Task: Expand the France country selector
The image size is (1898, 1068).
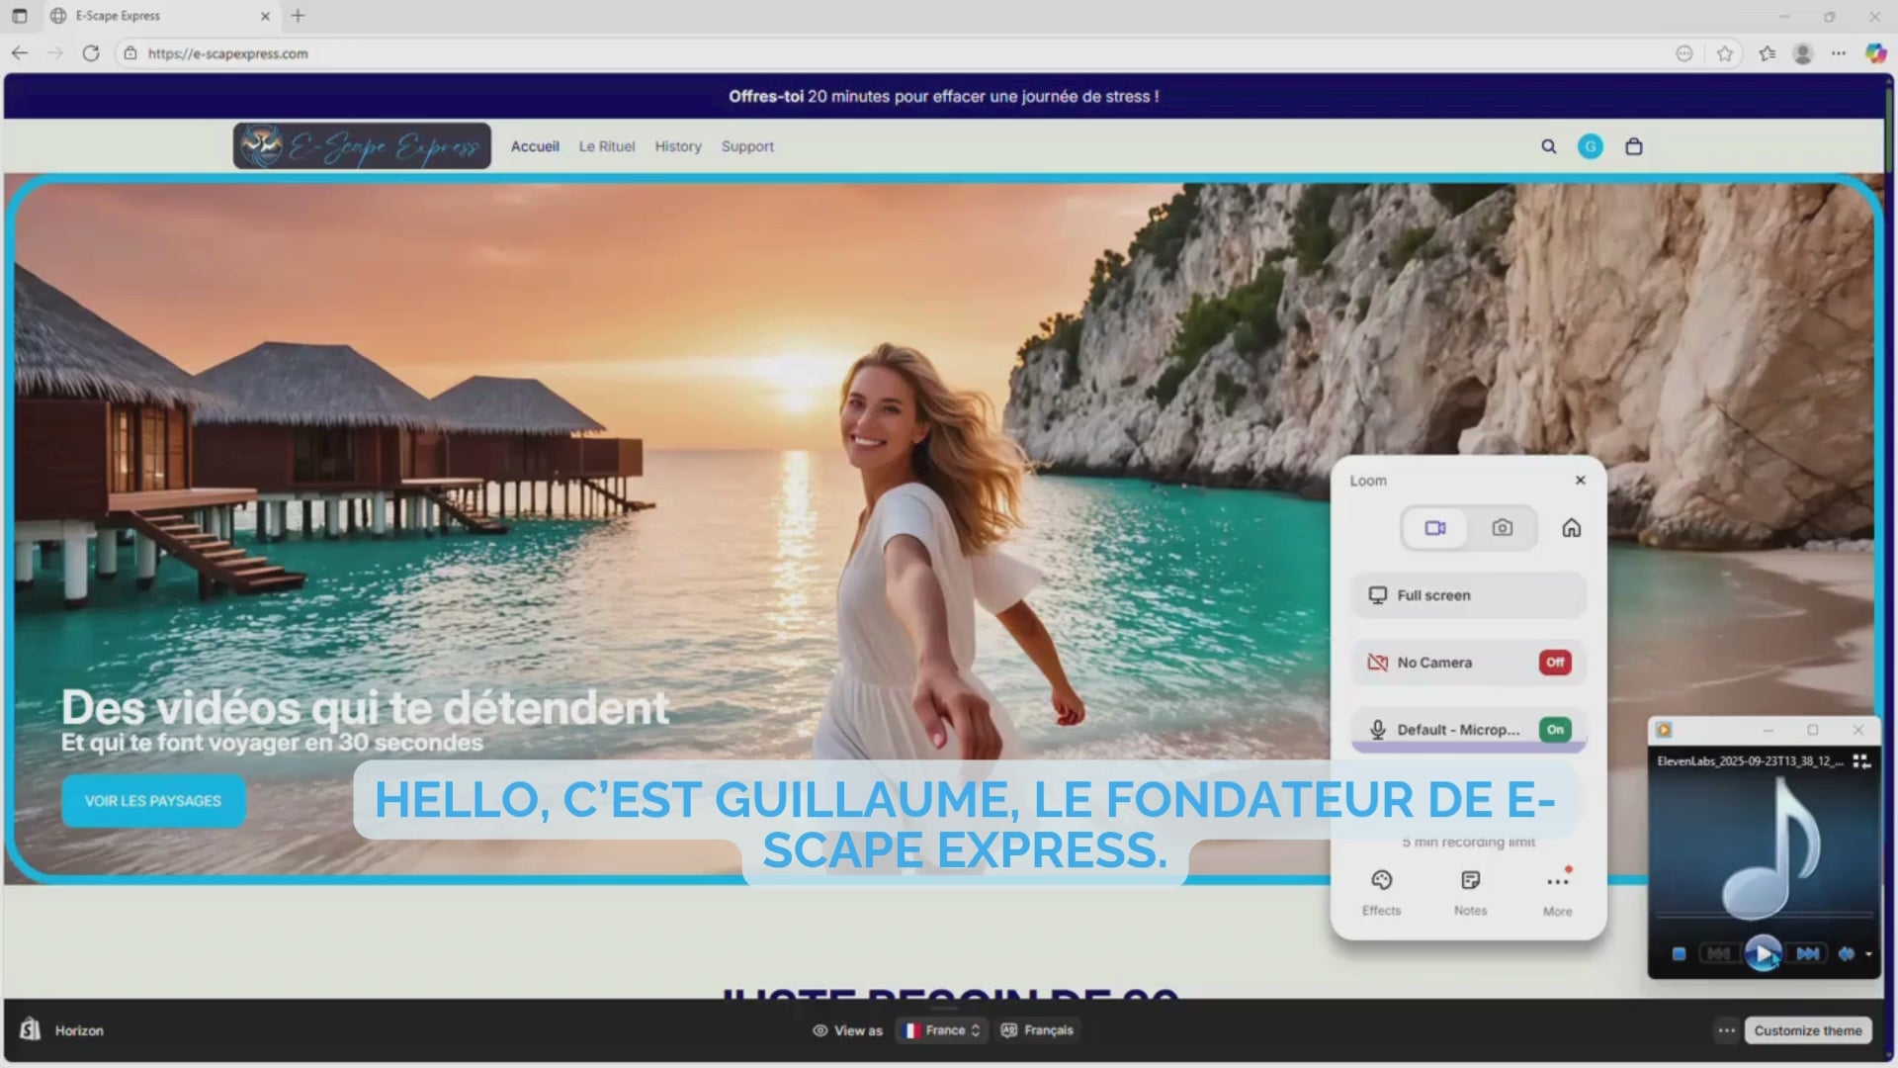Action: pyautogui.click(x=943, y=1030)
